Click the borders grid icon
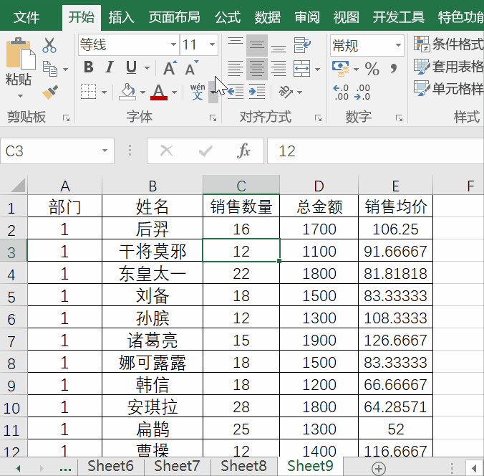The height and width of the screenshot is (476, 484). click(88, 92)
